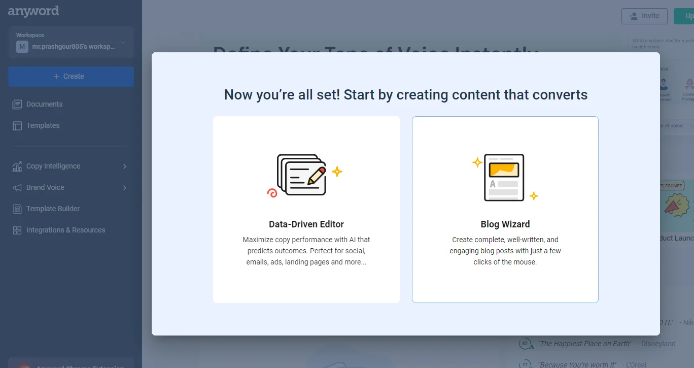Click the workspace avatar letter M
Image resolution: width=694 pixels, height=368 pixels.
tap(22, 47)
